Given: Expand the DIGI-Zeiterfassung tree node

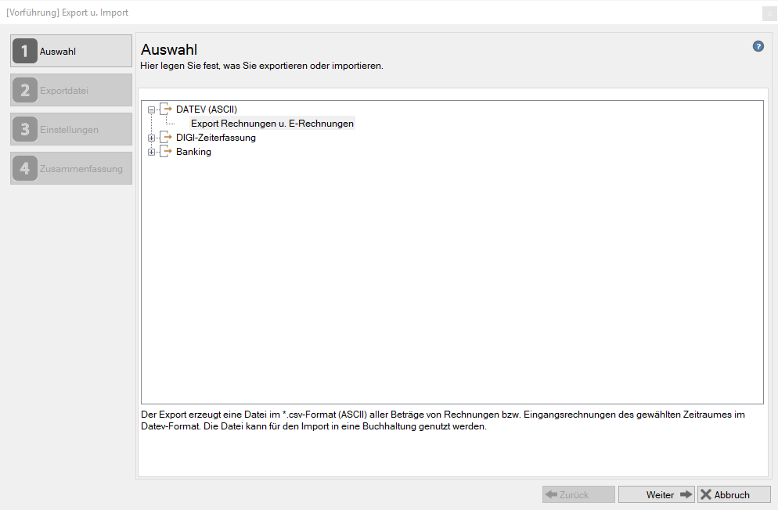Looking at the screenshot, I should (x=151, y=138).
